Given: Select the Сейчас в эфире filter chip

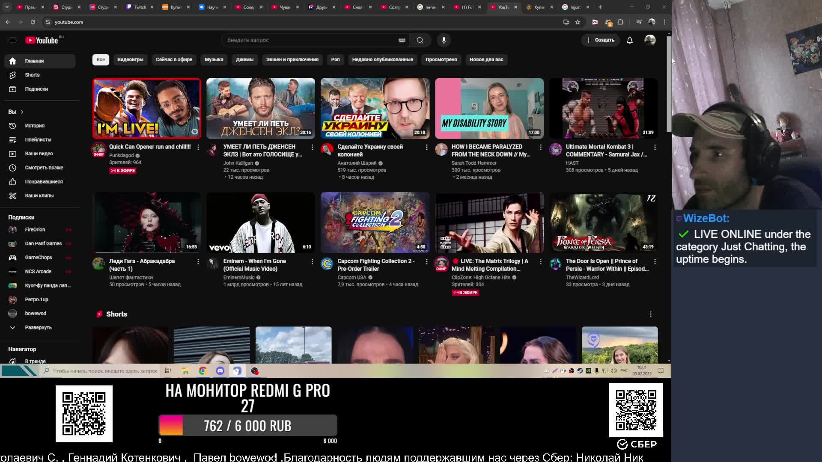Looking at the screenshot, I should tap(174, 59).
